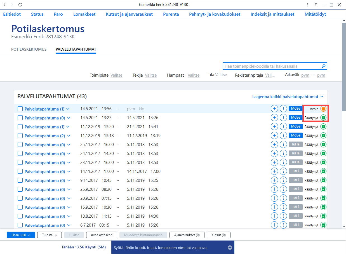Switch to the POTILASKERTOMUS tab

(29, 49)
